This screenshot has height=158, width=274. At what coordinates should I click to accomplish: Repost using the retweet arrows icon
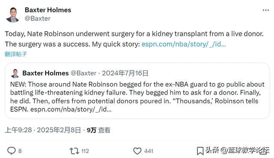[x=74, y=151]
